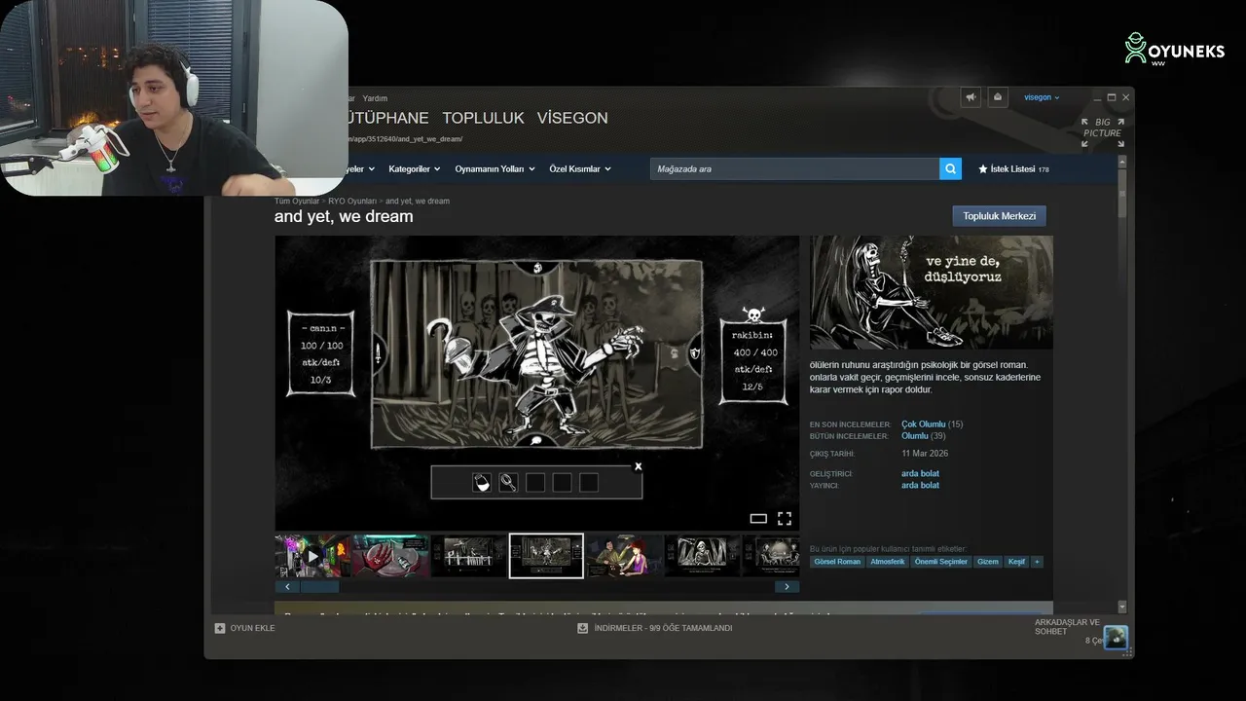The height and width of the screenshot is (701, 1246).
Task: Follow the Tüm Oyunlar breadcrumb
Action: (x=297, y=202)
